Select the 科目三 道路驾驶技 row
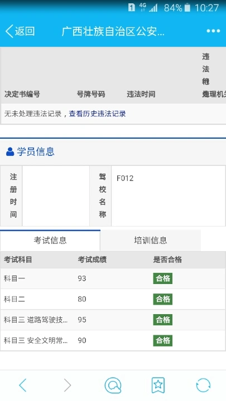Screen dimensions: 226x401 [x=113, y=320]
